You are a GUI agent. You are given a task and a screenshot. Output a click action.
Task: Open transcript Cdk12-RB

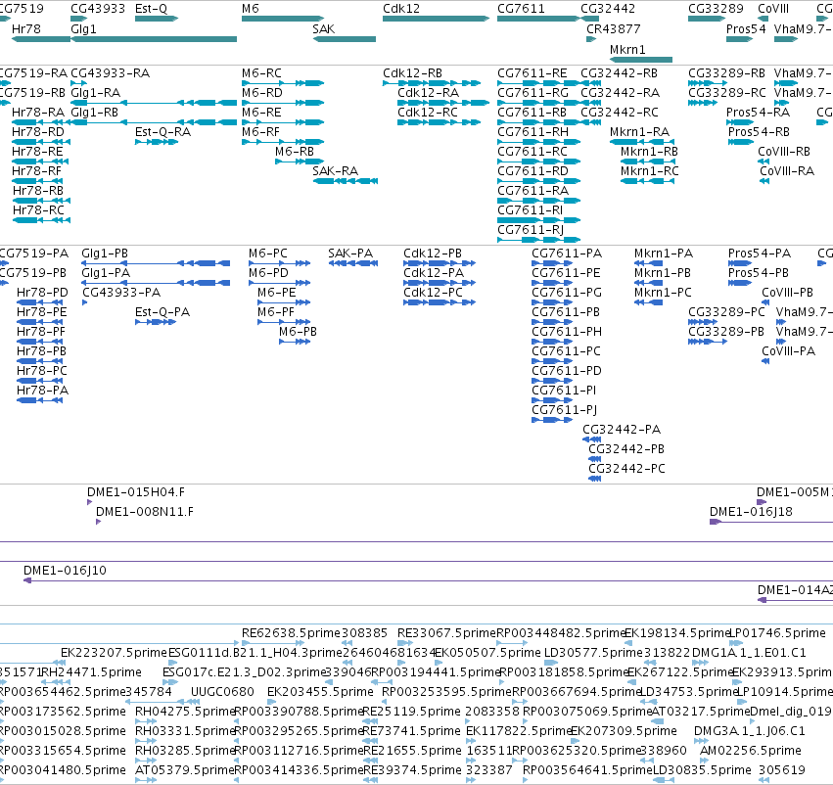[412, 72]
